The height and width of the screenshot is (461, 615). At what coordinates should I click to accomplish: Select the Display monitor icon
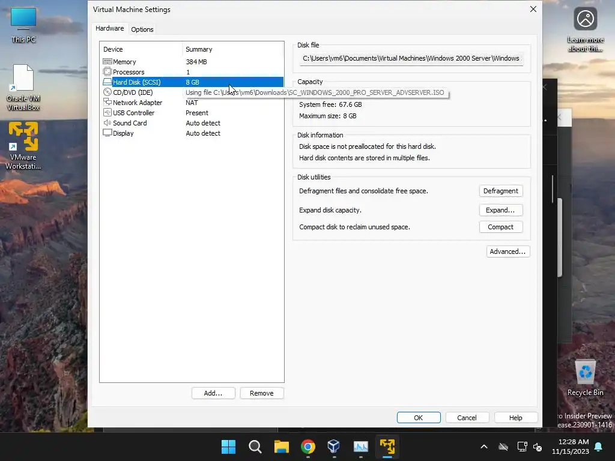click(x=107, y=133)
